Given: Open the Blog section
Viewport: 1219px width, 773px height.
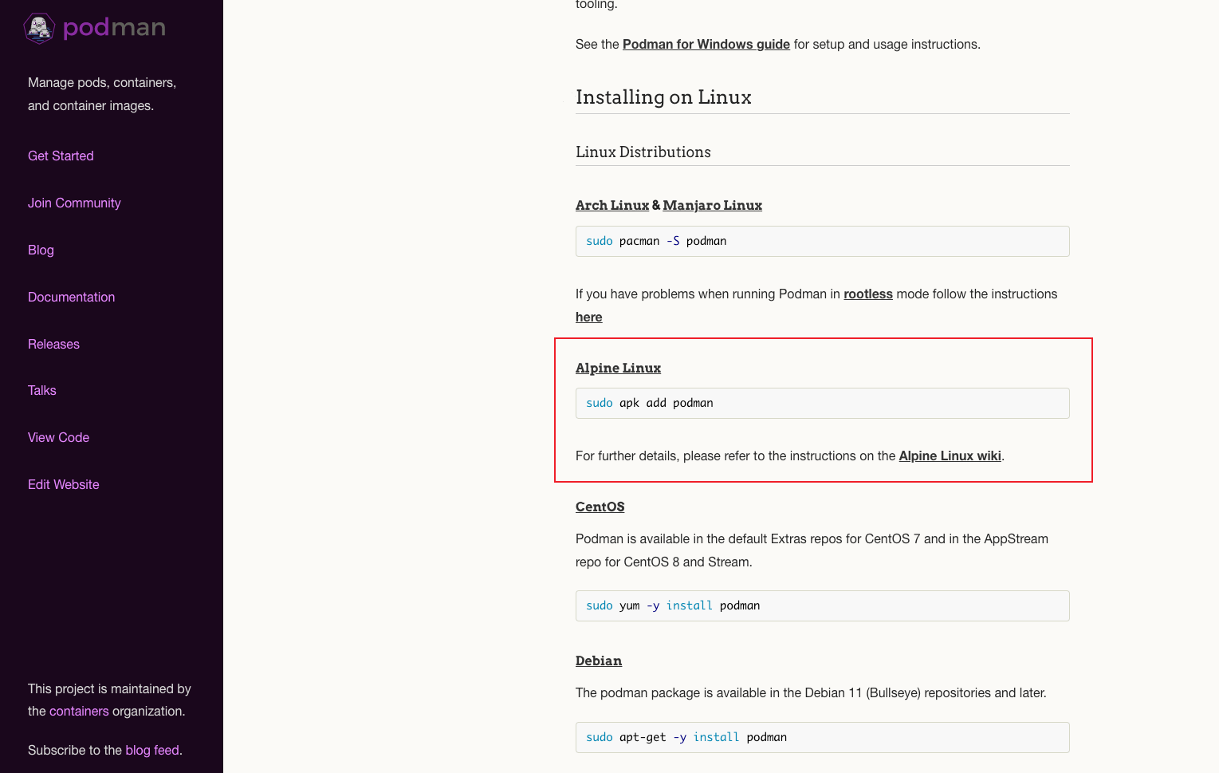Looking at the screenshot, I should point(41,250).
